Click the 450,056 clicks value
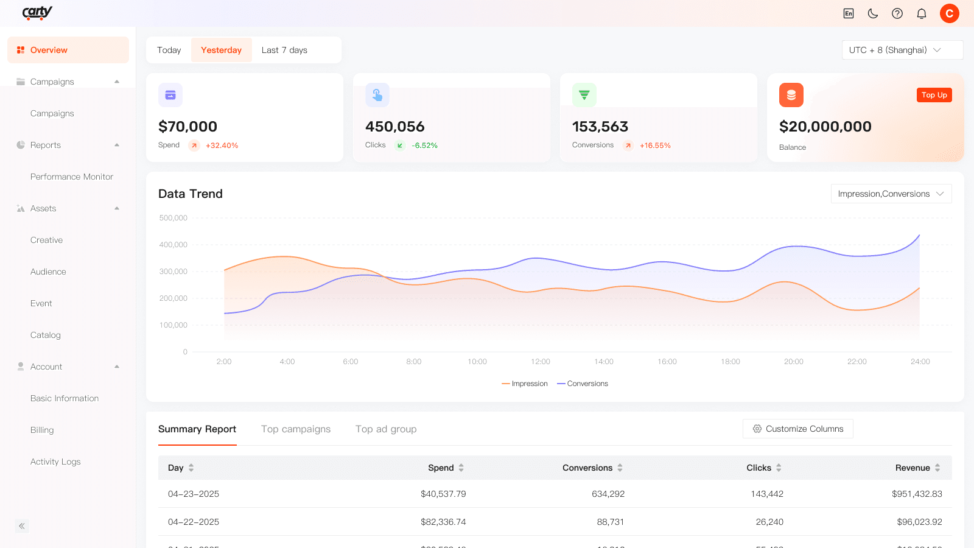974x548 pixels. [395, 127]
